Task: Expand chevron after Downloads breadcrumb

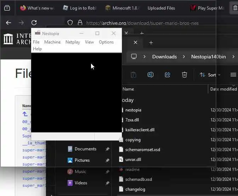Action: [x=184, y=57]
